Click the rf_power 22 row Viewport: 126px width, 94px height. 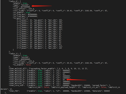tap(39, 39)
